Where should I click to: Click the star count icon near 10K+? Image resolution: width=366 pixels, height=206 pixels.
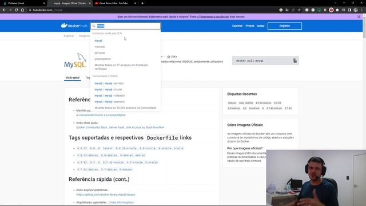[169, 57]
